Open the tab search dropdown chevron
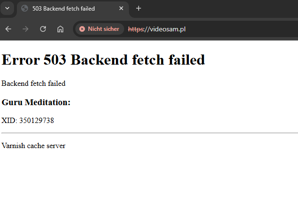Screen dimensions: 298x218 [x=7, y=8]
